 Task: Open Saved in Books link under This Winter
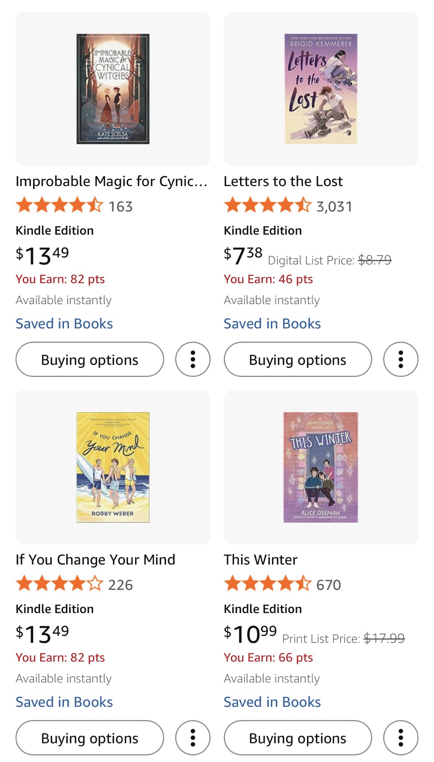coord(272,702)
